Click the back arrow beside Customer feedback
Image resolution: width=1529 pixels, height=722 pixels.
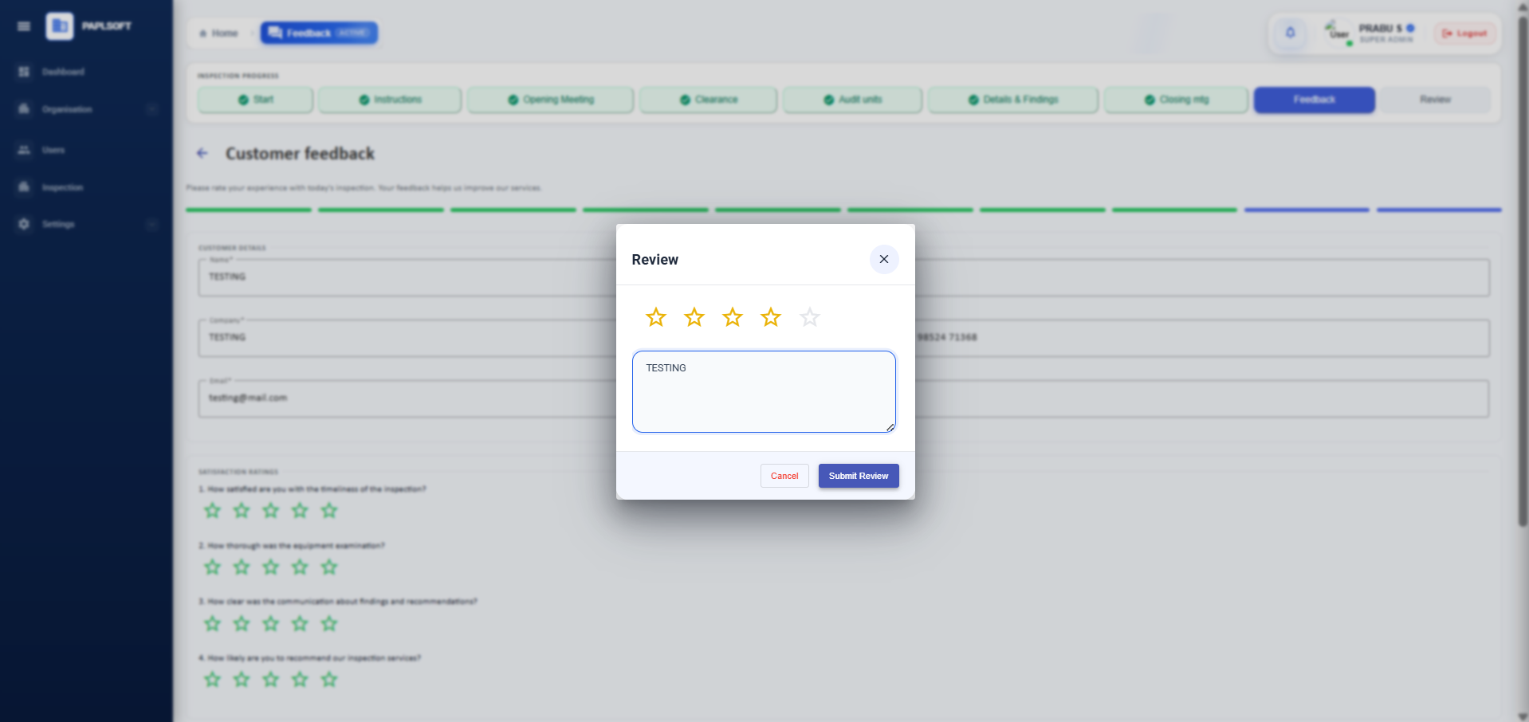tap(202, 153)
